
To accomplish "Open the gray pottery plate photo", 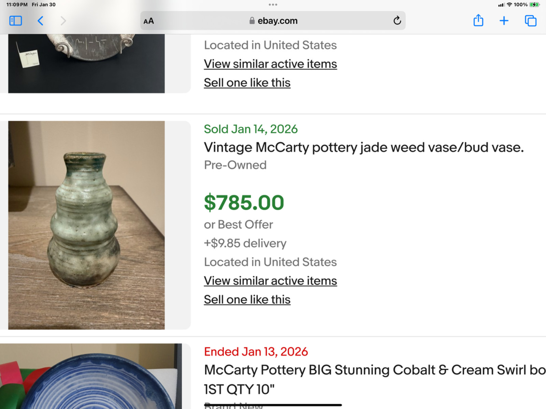I will click(86, 63).
